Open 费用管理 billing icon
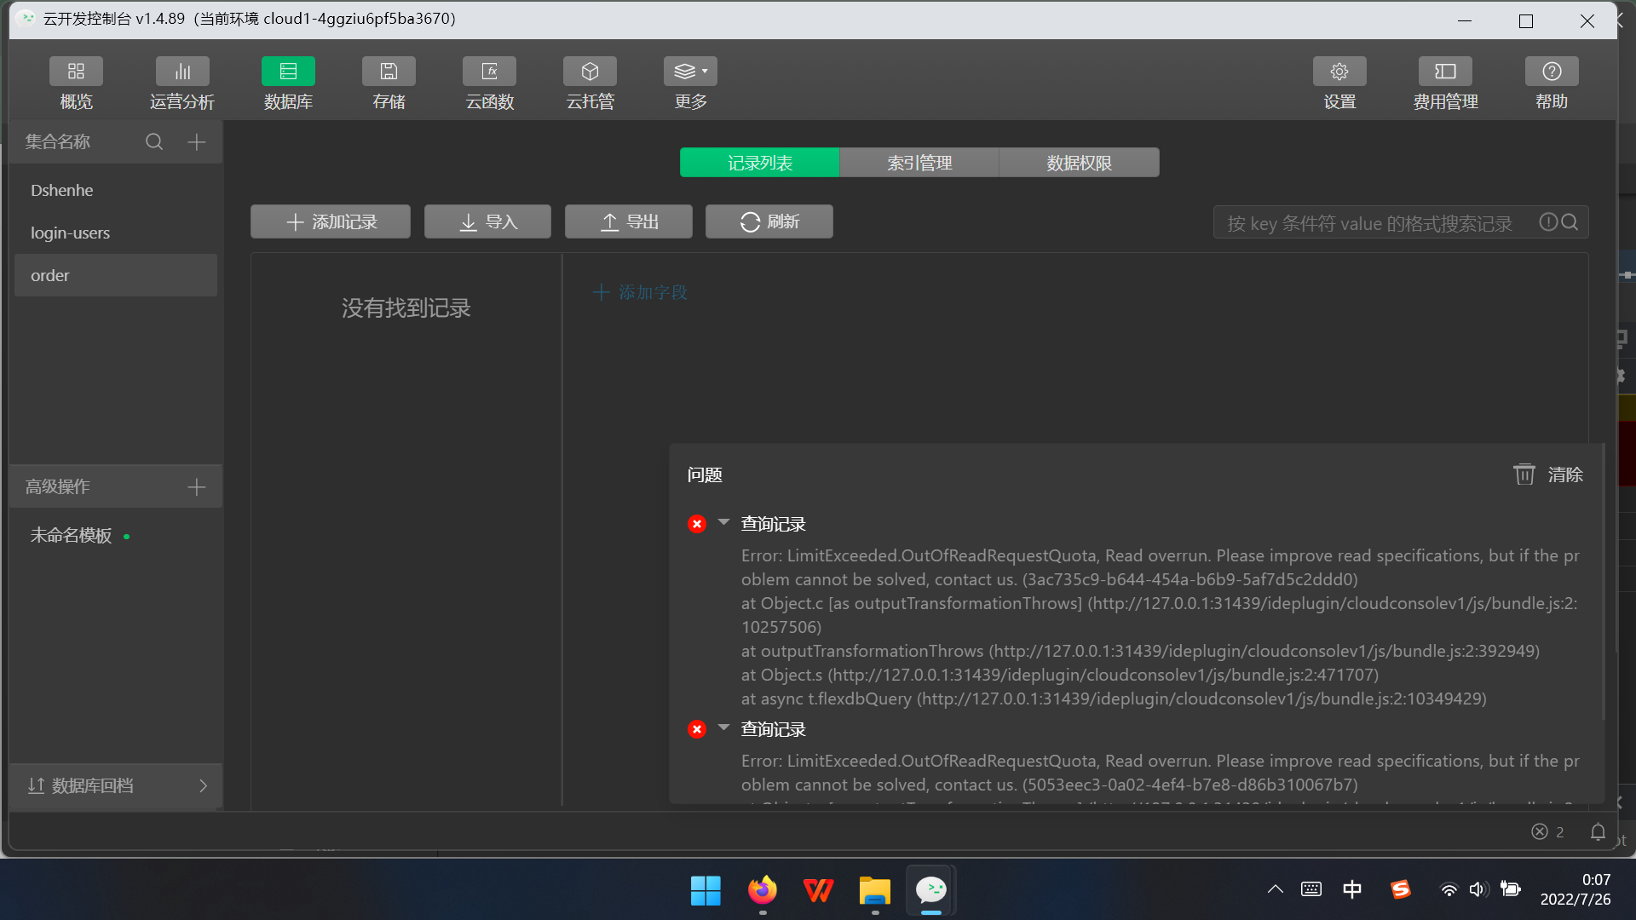1636x920 pixels. 1445,72
